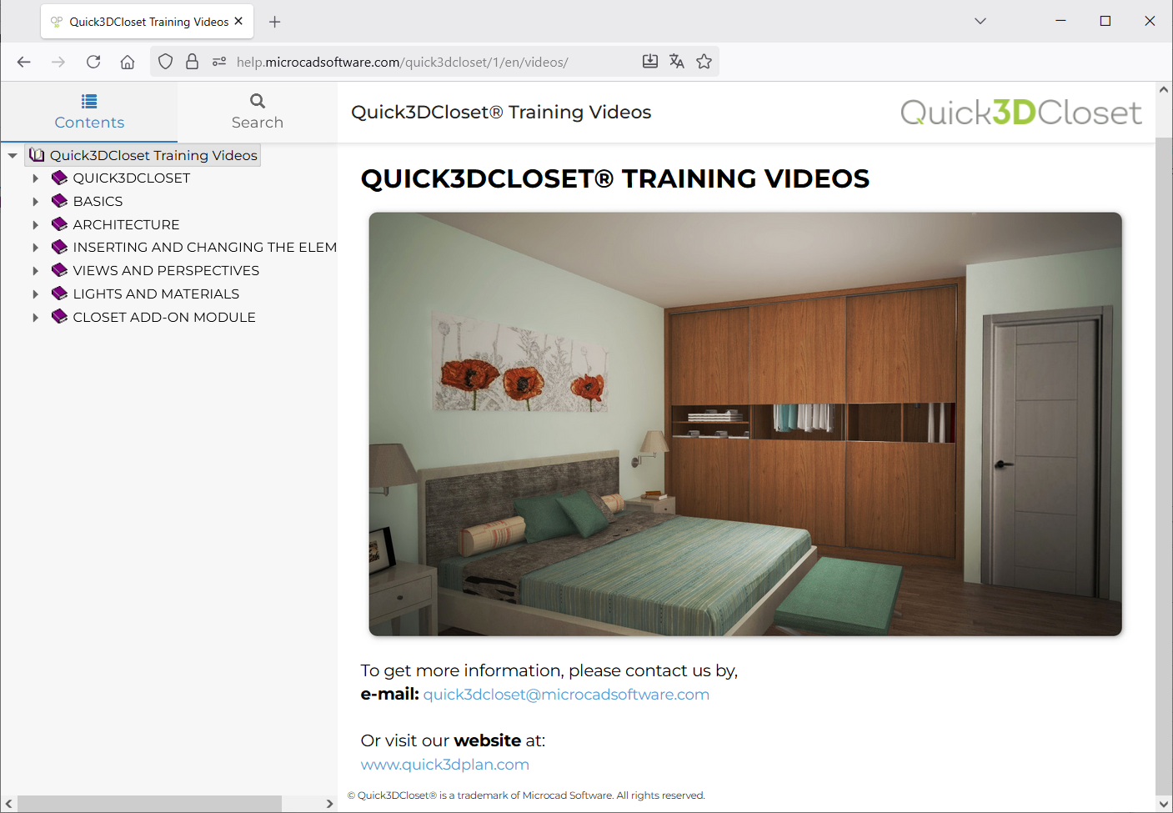Click the open book icon for Quick3DCloset Training Videos
1173x813 pixels.
tap(37, 155)
